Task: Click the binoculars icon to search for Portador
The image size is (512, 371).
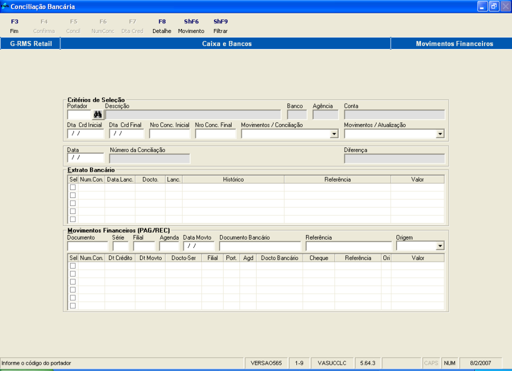Action: click(x=97, y=114)
